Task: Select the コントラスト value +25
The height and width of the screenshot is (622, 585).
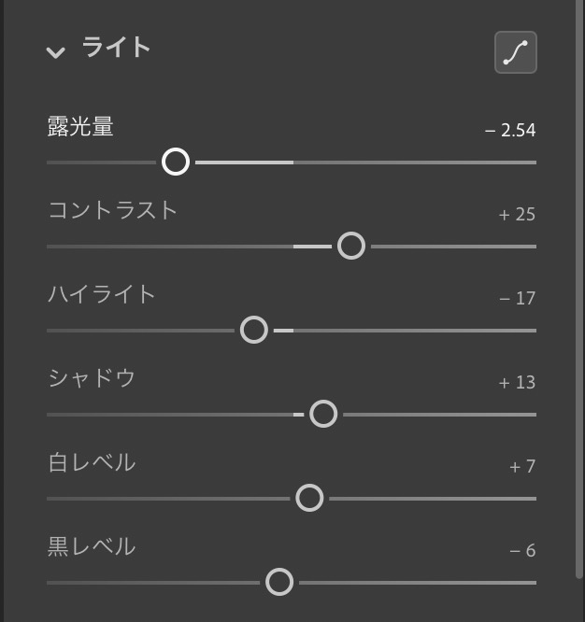Action: [x=517, y=214]
